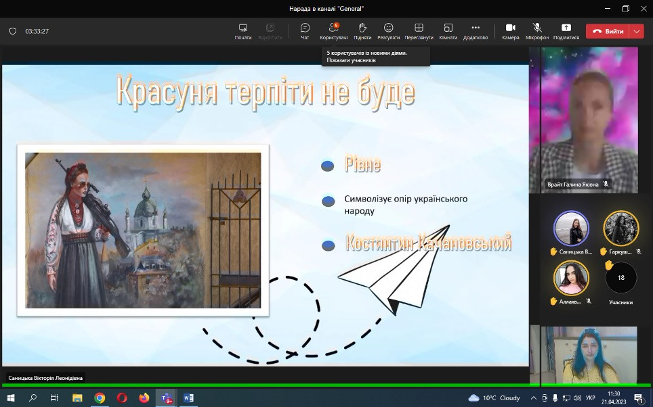653x407 pixels.
Task: Expand the arrow next to Вийти
Action: pos(636,31)
